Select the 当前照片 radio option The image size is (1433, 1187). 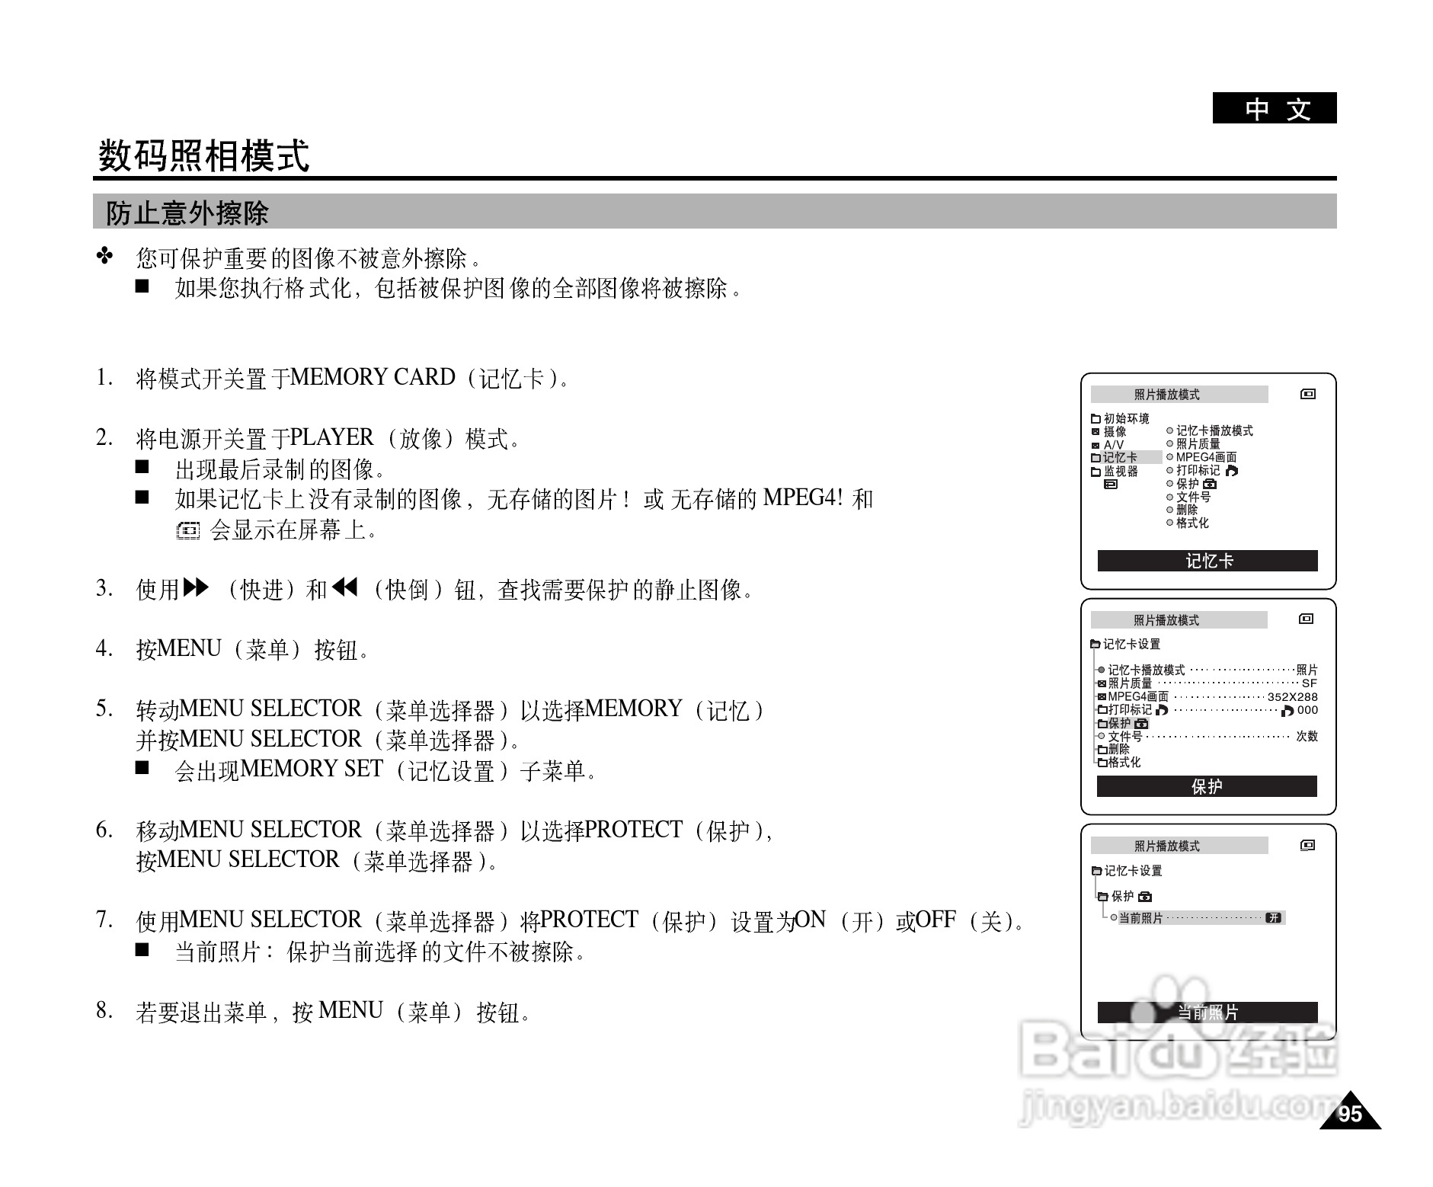[1114, 918]
